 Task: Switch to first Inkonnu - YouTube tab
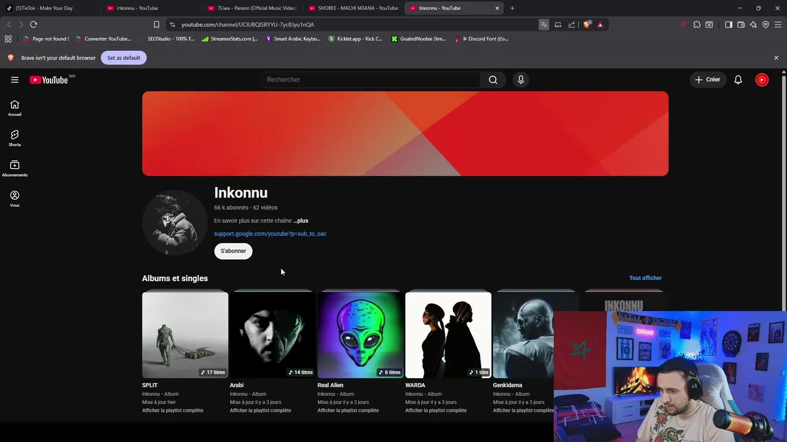pos(151,8)
